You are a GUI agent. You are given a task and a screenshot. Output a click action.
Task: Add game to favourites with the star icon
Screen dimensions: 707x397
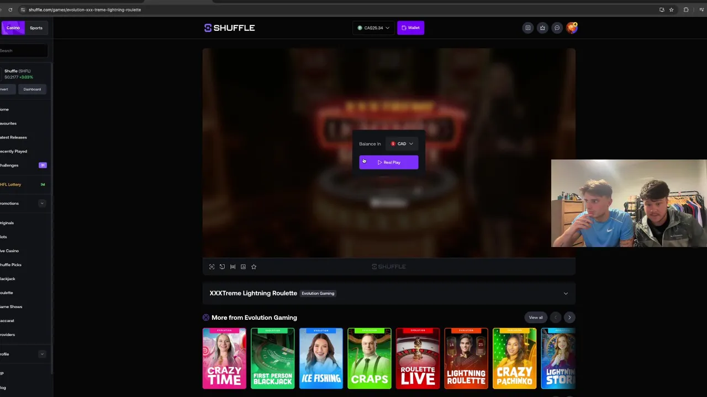coord(254,267)
